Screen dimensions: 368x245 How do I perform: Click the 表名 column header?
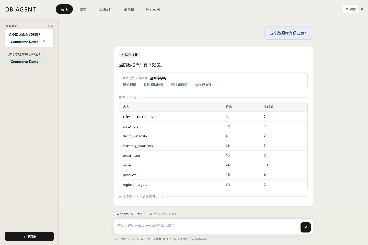(x=126, y=107)
